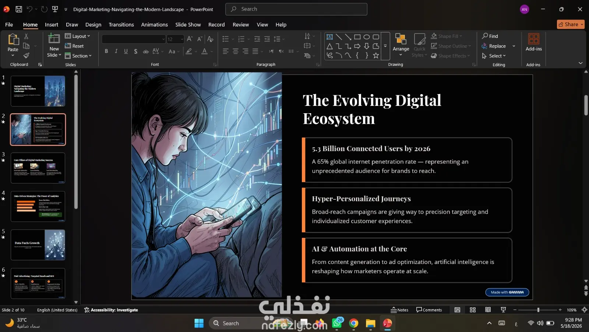Align text to the right
Screen dimensions: 589x332
click(x=246, y=51)
